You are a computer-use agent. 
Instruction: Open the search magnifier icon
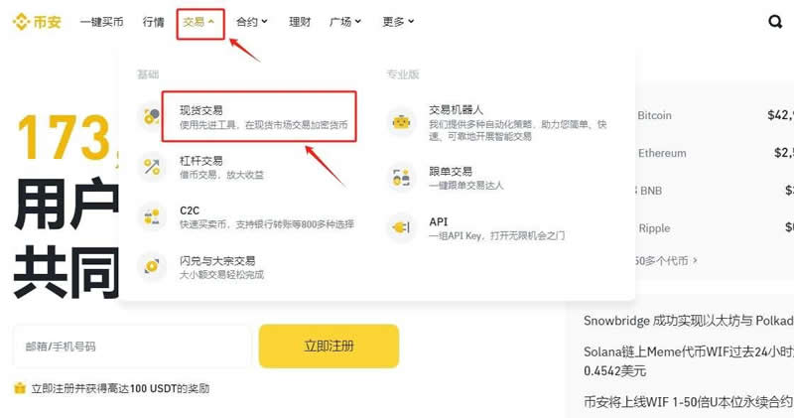click(775, 22)
